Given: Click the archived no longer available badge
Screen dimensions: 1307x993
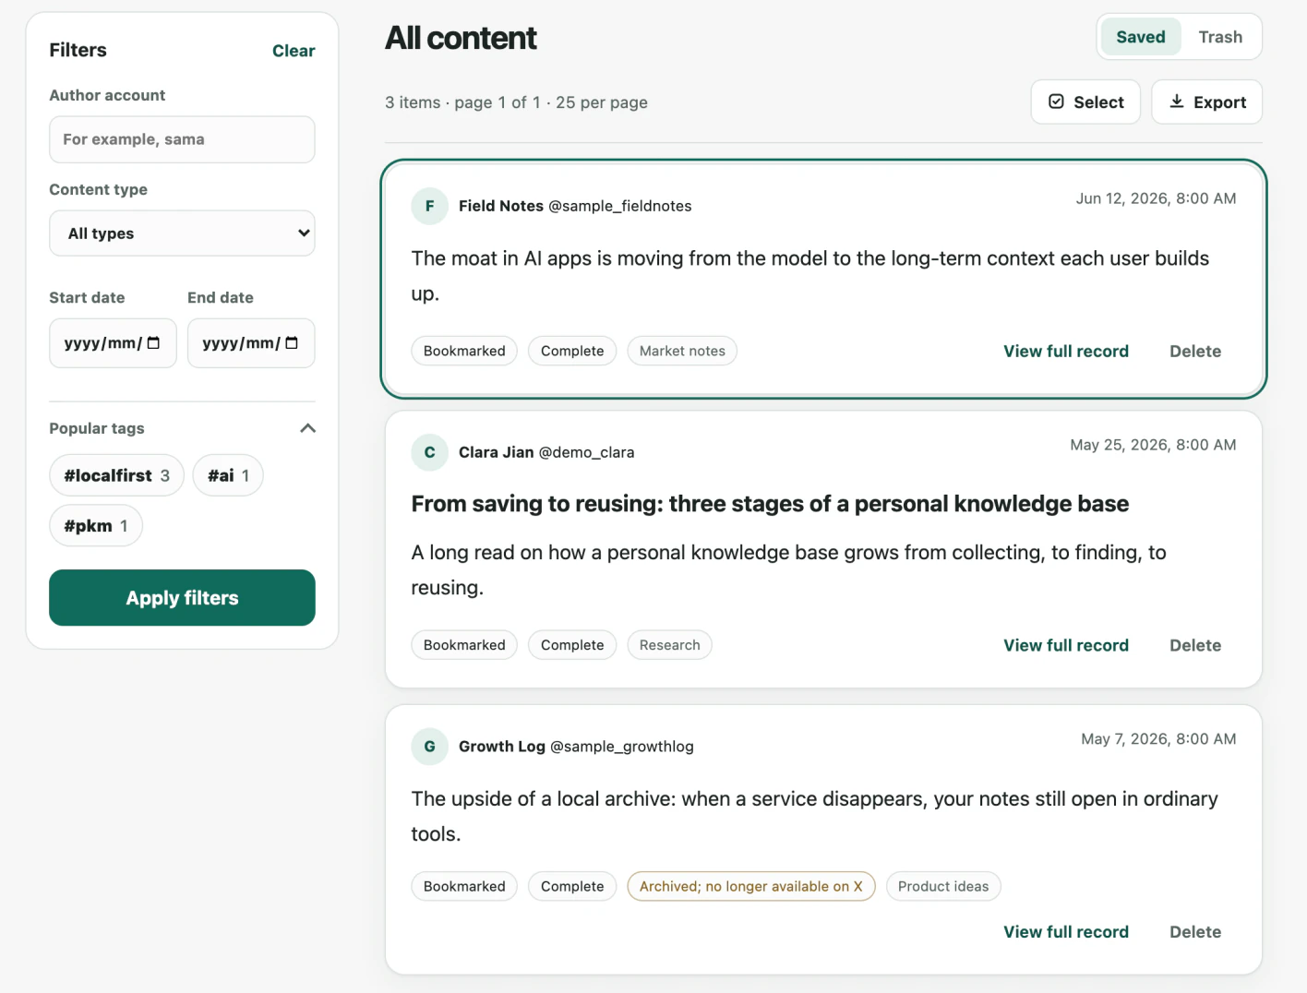Looking at the screenshot, I should (x=751, y=886).
